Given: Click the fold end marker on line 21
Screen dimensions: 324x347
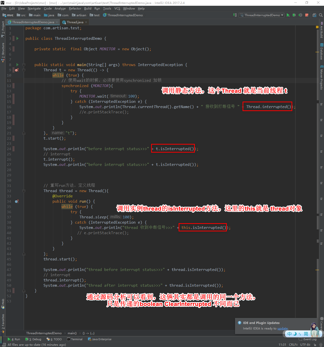Looking at the screenshot, I should pos(24,133).
